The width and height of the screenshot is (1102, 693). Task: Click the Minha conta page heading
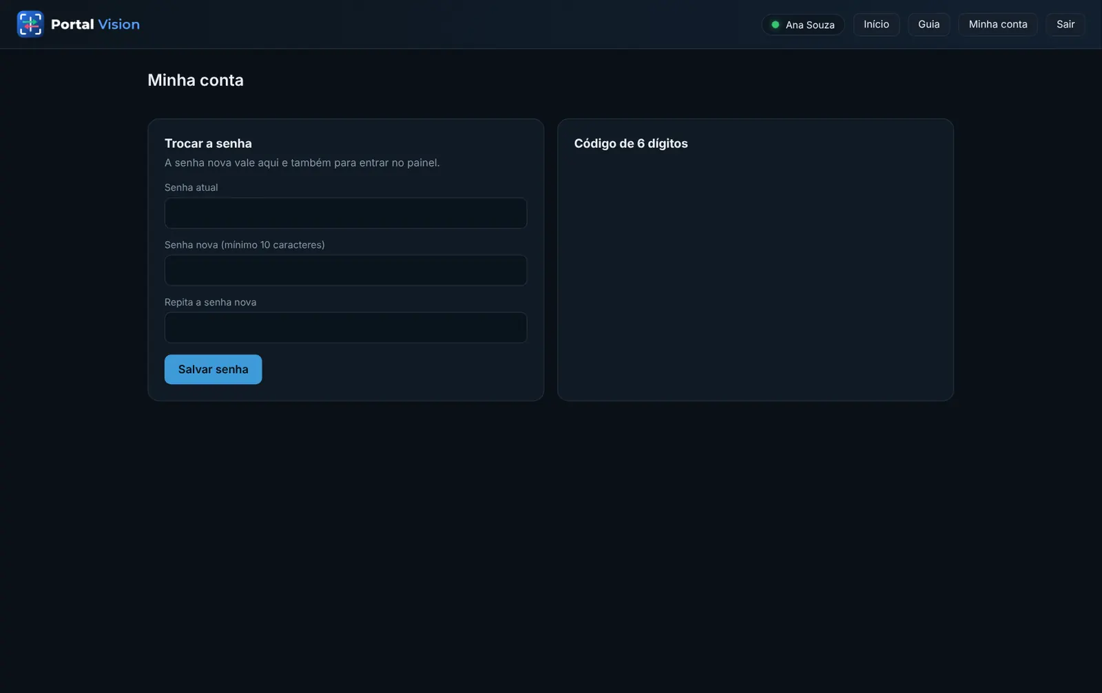coord(196,80)
